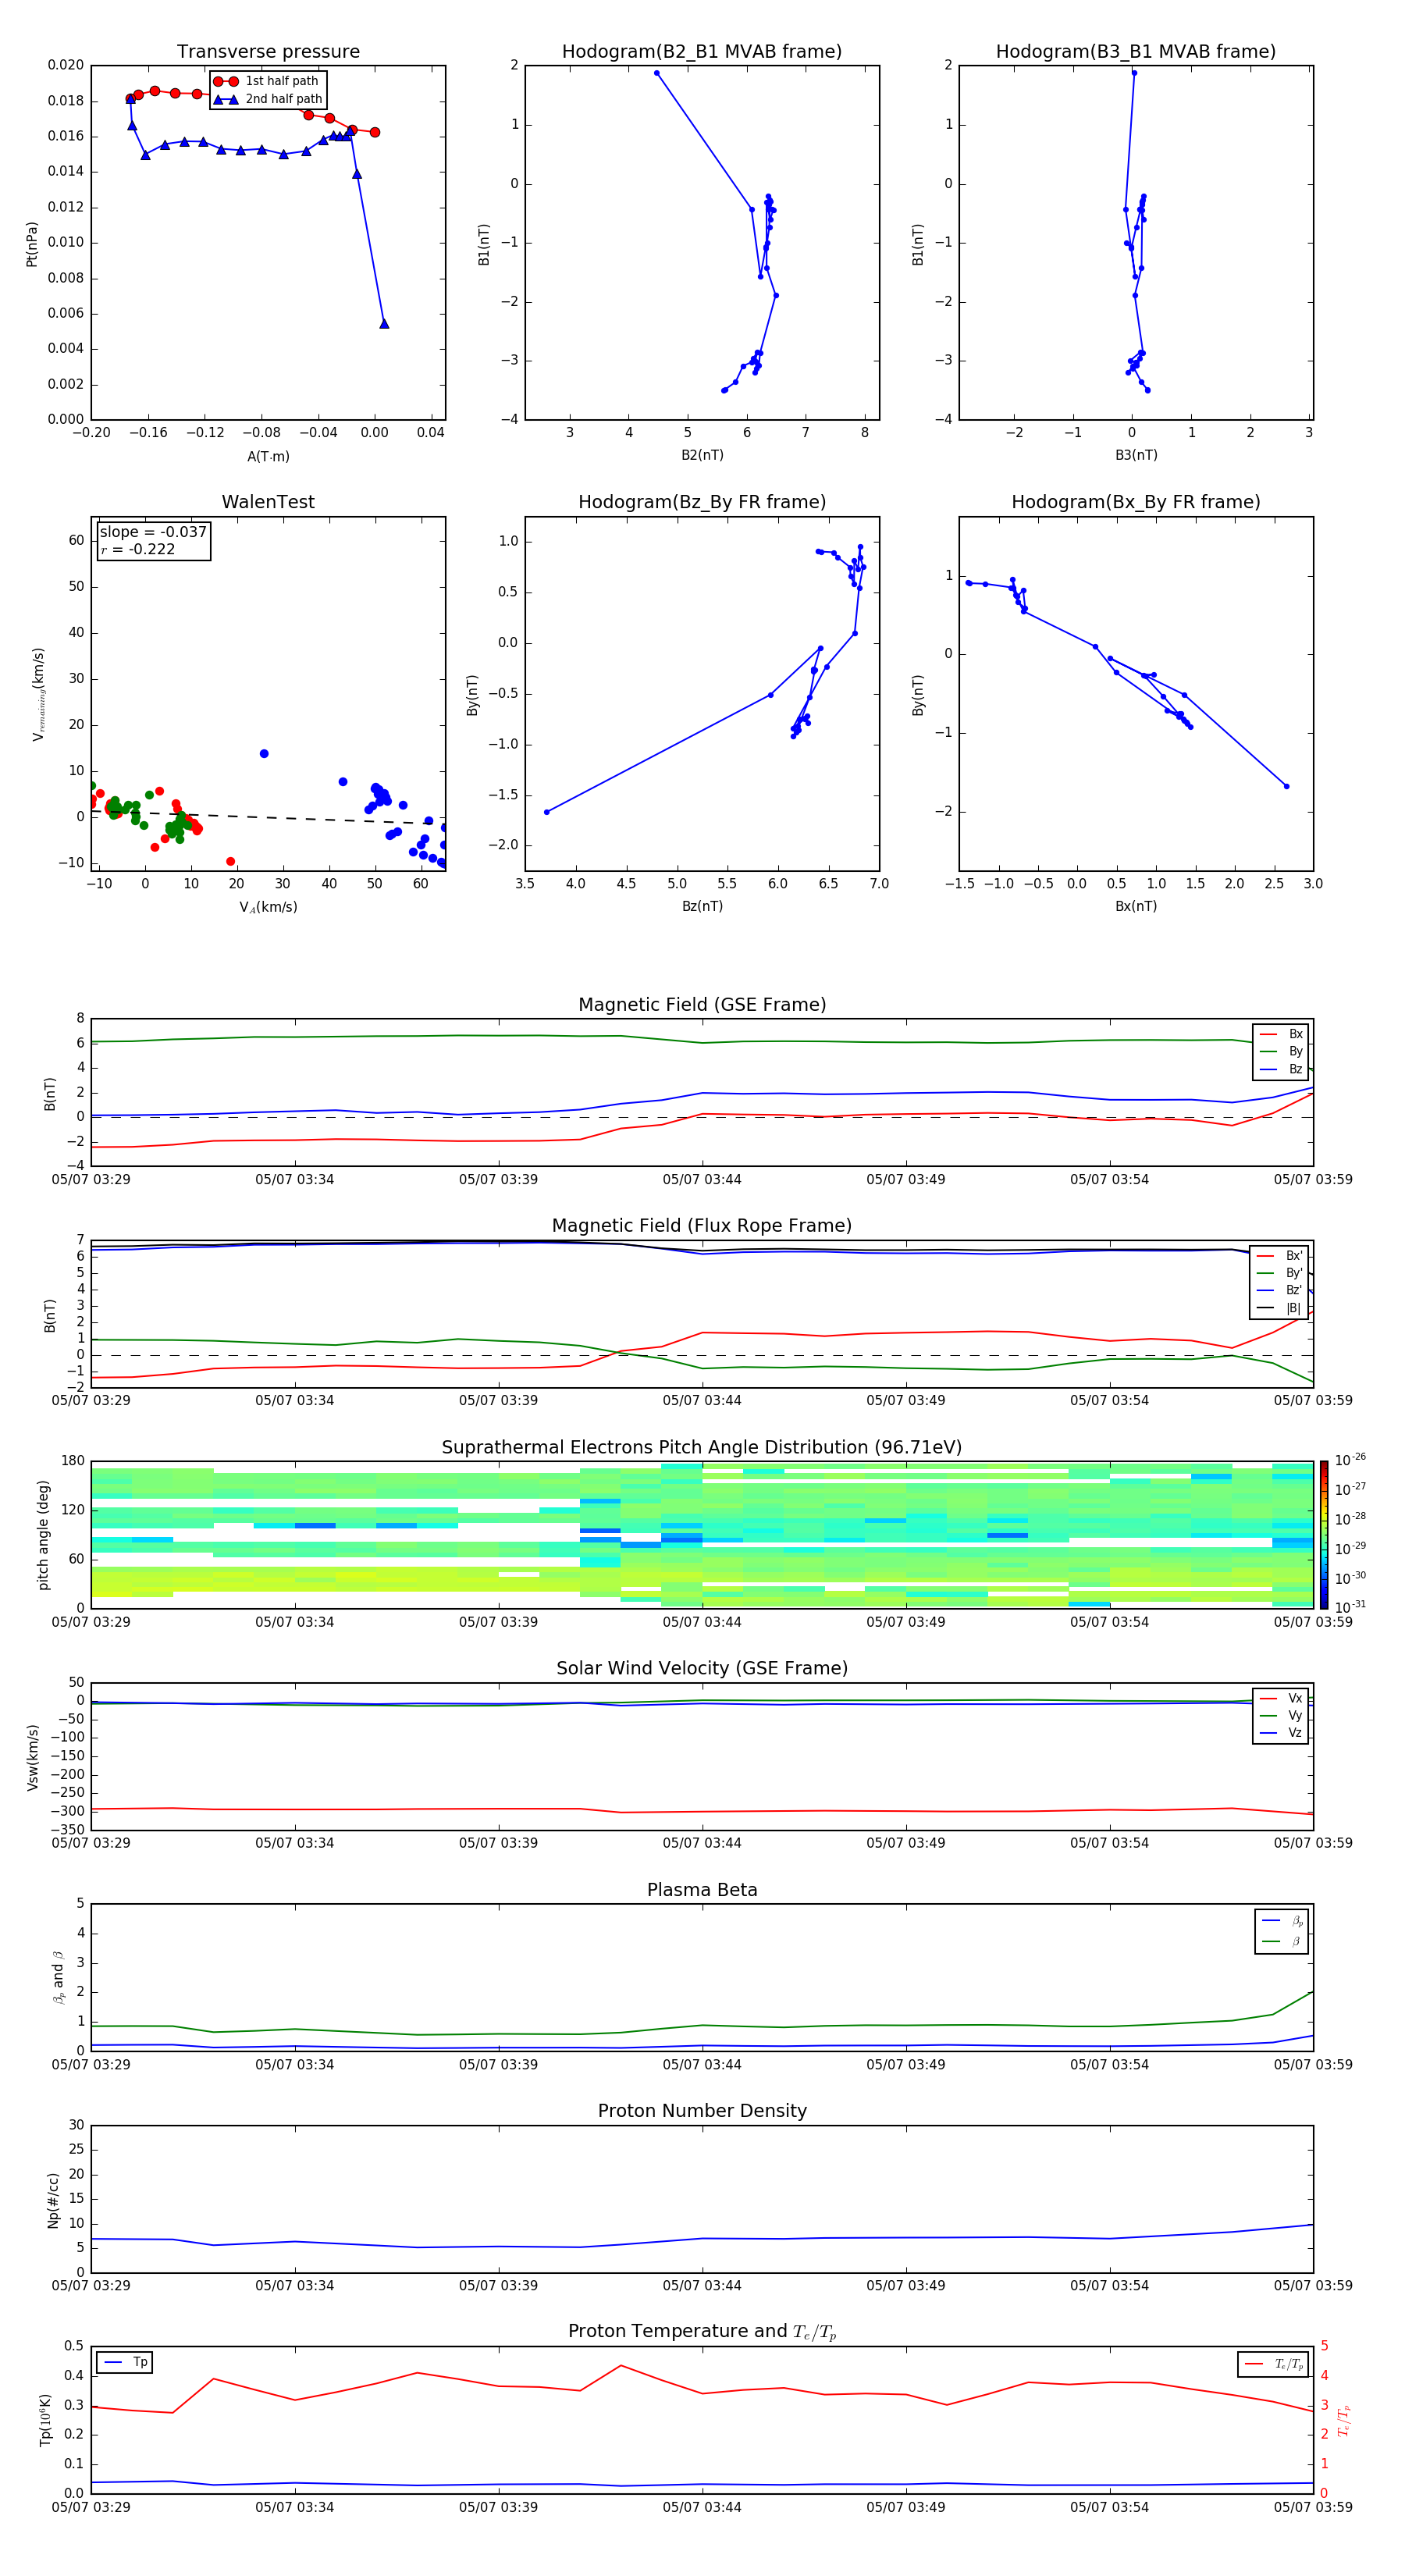This screenshot has width=1405, height=2576.
Task: Click the red right-side Te/Tp axis label
Action: pyautogui.click(x=1344, y=2421)
